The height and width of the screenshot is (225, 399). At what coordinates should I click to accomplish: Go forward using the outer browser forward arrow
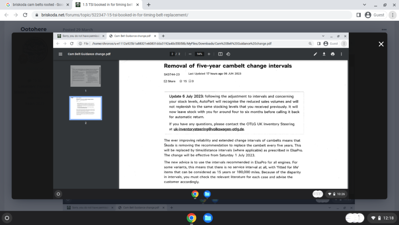16,15
